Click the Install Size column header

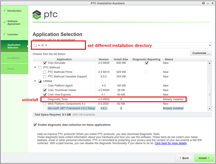(121, 59)
